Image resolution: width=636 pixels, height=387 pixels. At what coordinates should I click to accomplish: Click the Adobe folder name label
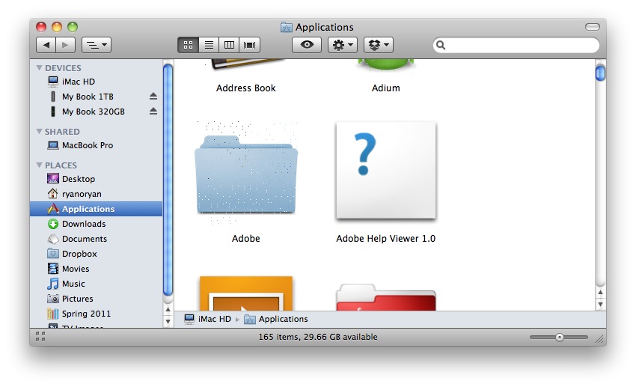pos(246,239)
